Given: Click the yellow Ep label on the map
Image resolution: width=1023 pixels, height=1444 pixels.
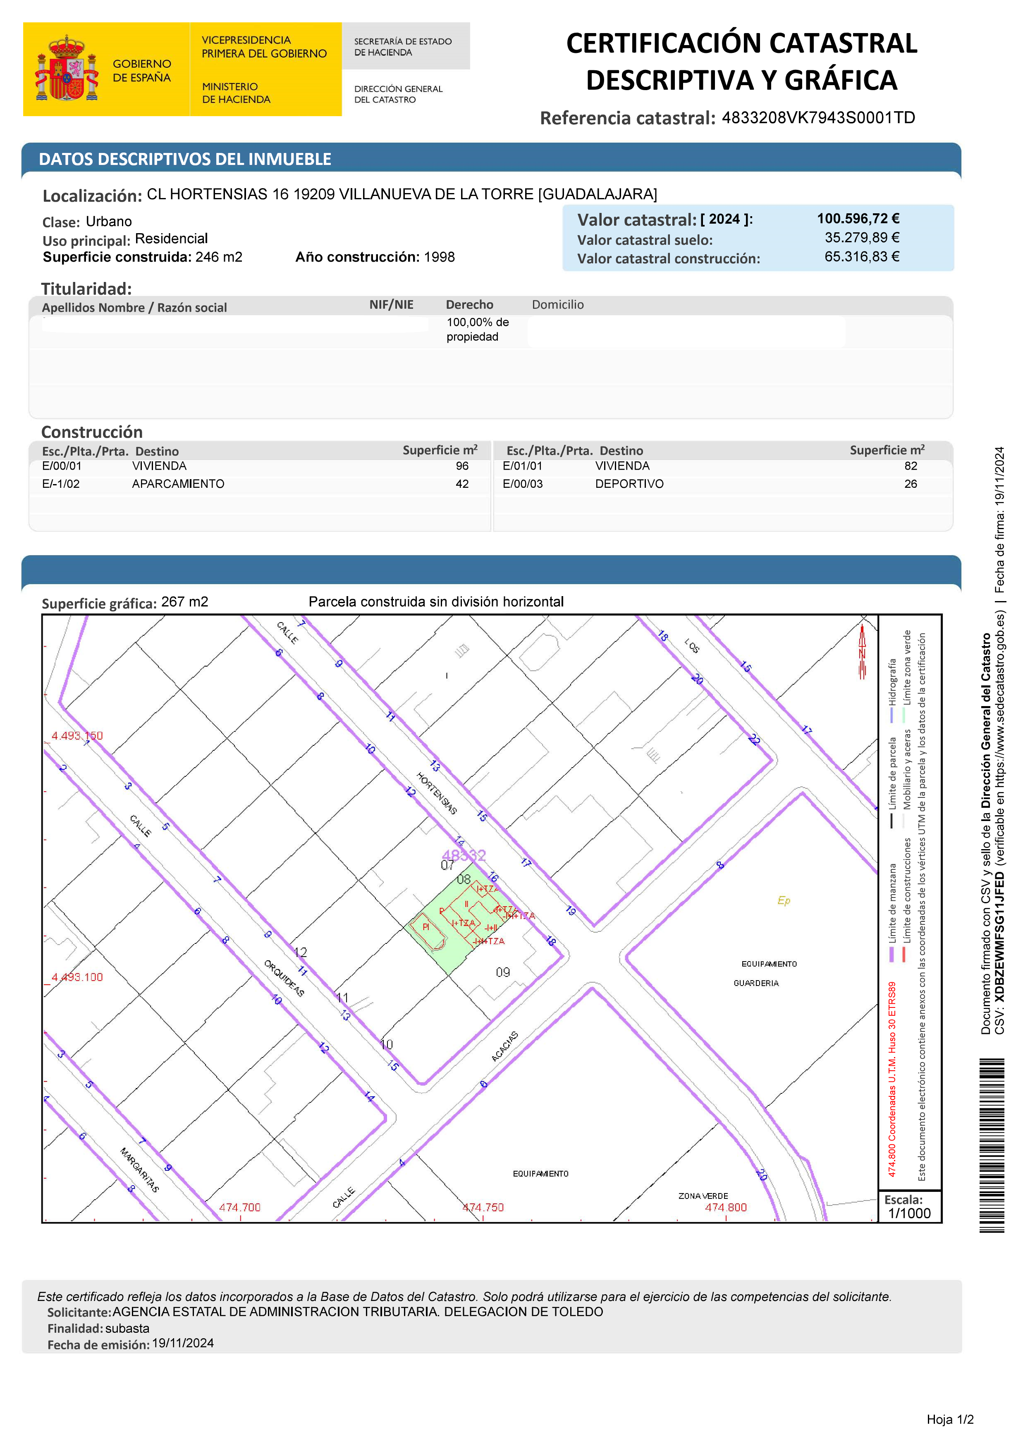Looking at the screenshot, I should click(784, 900).
